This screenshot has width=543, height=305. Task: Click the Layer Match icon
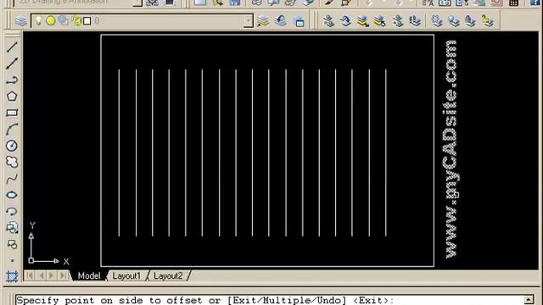pos(328,21)
